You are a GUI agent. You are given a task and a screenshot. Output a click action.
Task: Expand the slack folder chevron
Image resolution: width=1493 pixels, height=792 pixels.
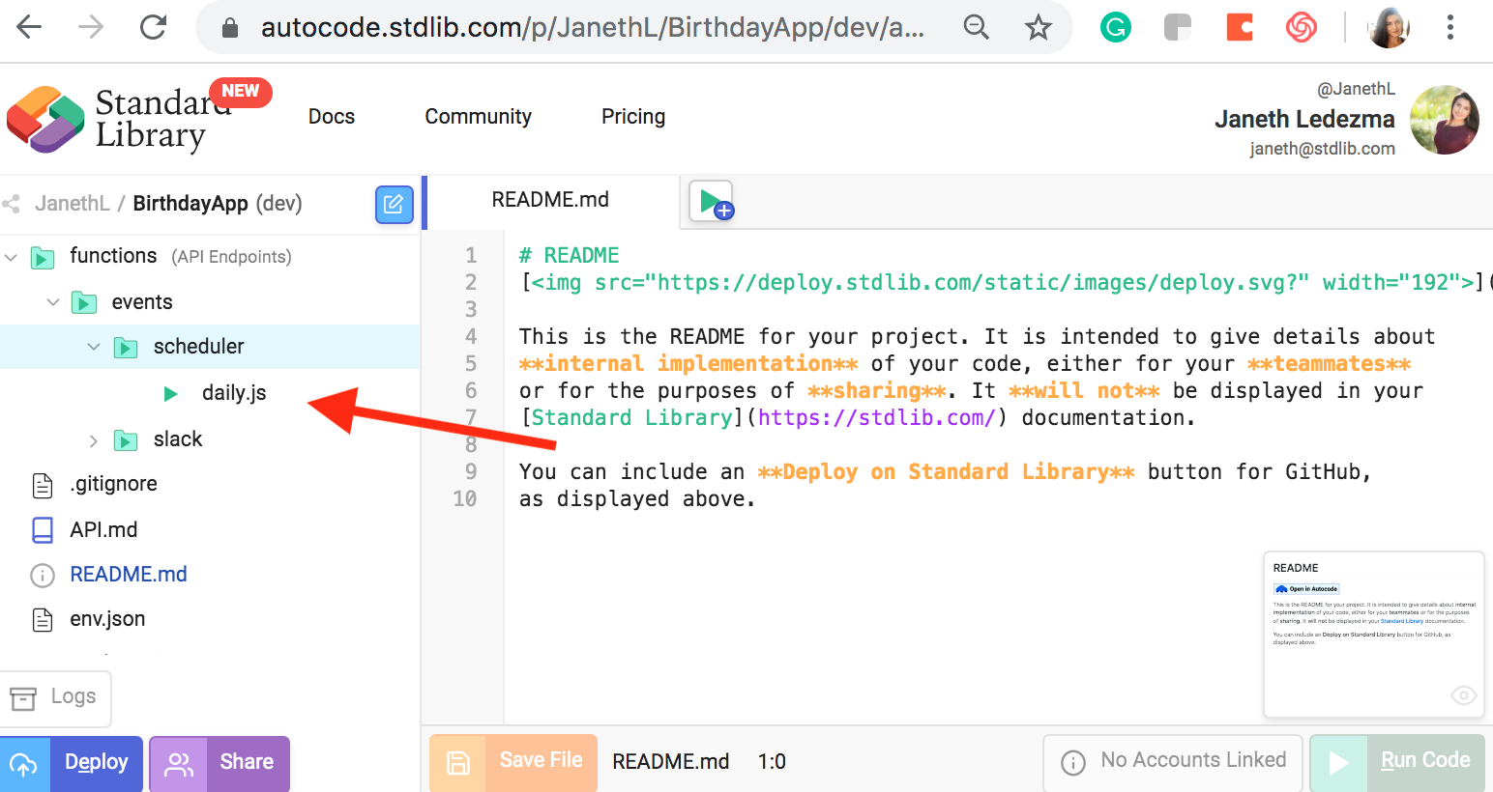(x=93, y=440)
